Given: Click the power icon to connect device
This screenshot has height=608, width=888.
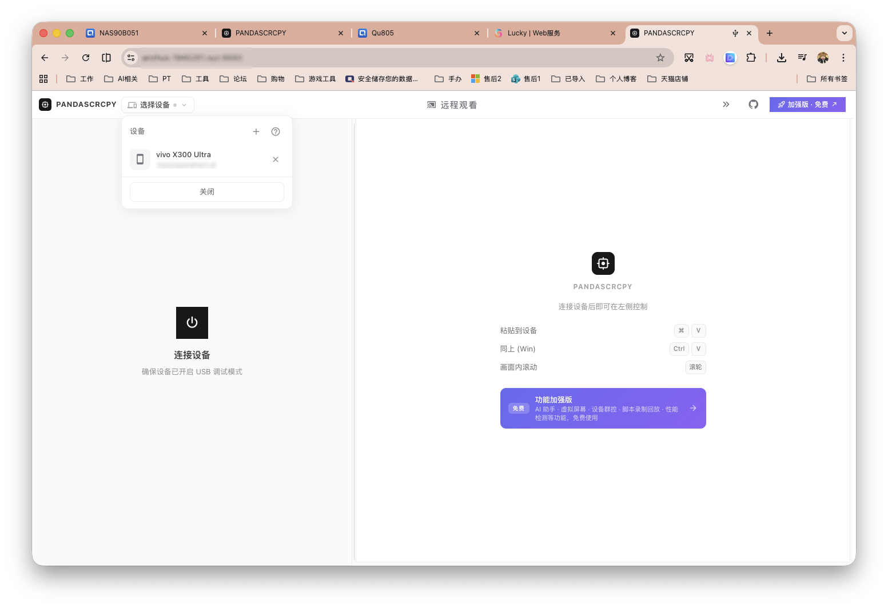Looking at the screenshot, I should [192, 323].
